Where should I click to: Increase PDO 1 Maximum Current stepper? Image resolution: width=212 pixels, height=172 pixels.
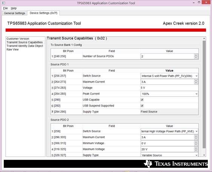tap(196, 81)
